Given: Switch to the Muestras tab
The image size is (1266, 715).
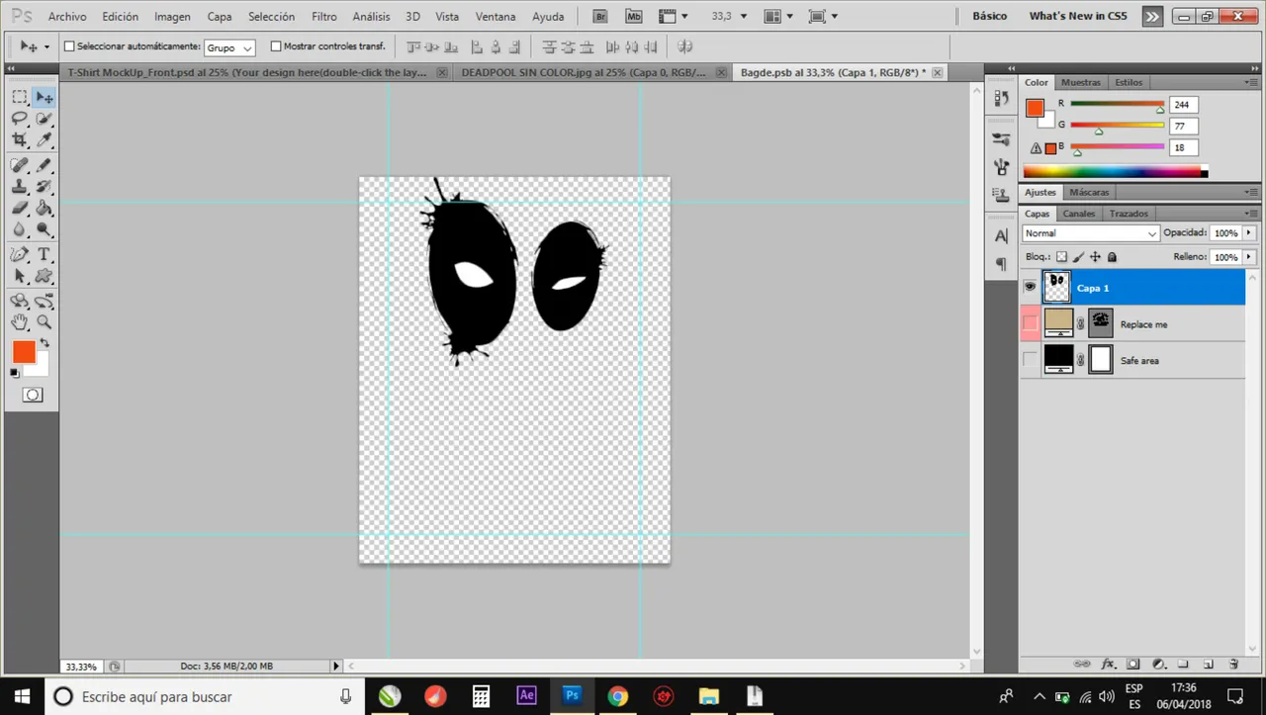Looking at the screenshot, I should tap(1080, 83).
